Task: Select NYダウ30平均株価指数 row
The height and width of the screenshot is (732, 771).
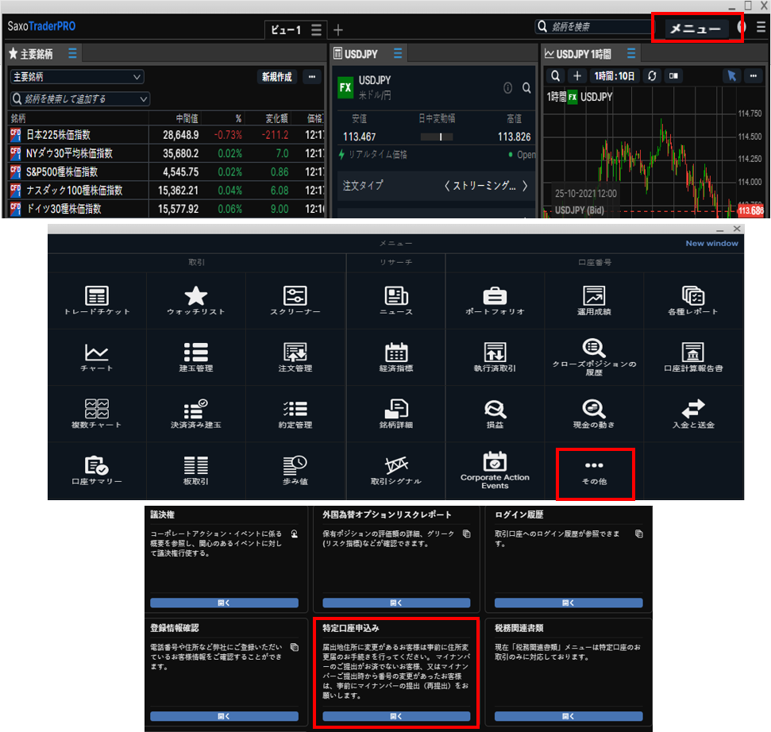Action: pyautogui.click(x=167, y=153)
